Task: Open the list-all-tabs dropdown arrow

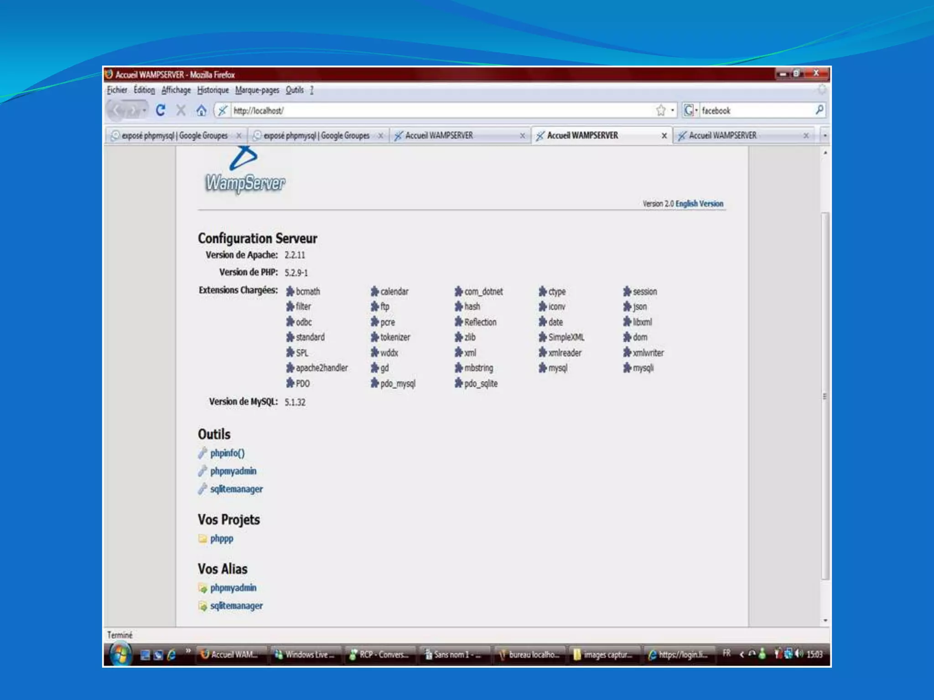Action: 825,135
